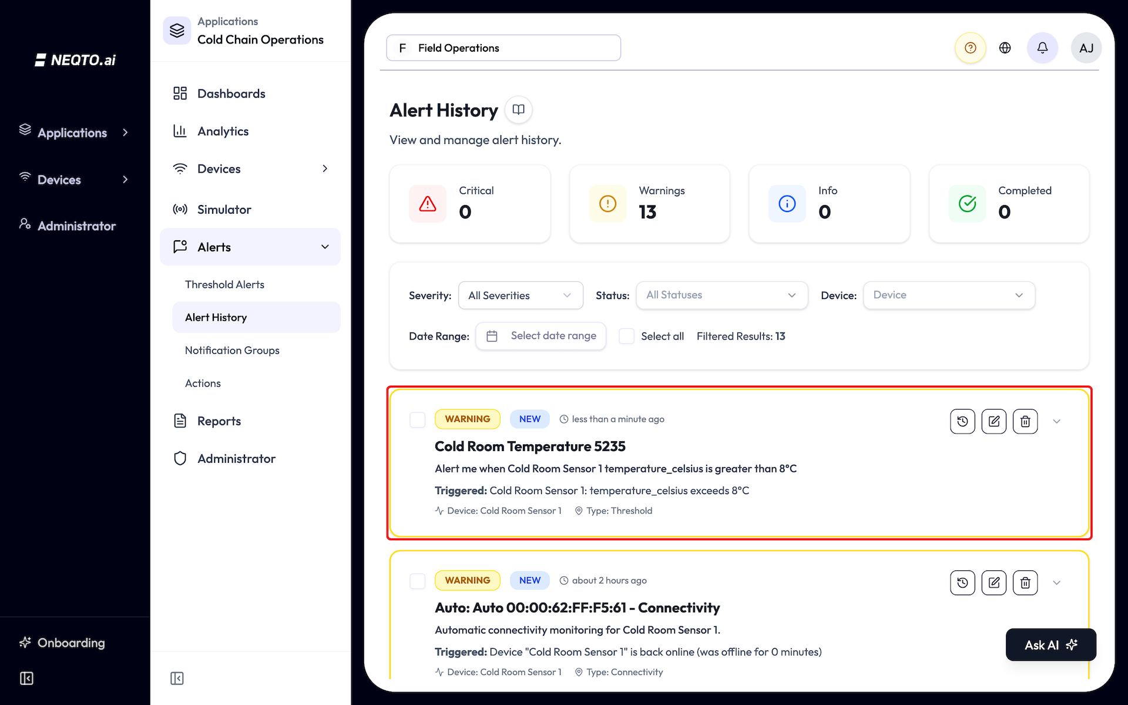
Task: Collapse the dark main sidebar
Action: coord(26,679)
